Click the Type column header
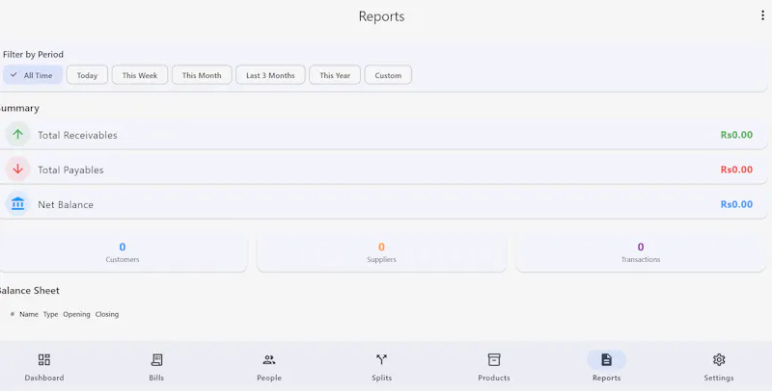Image resolution: width=772 pixels, height=392 pixels. (x=51, y=314)
